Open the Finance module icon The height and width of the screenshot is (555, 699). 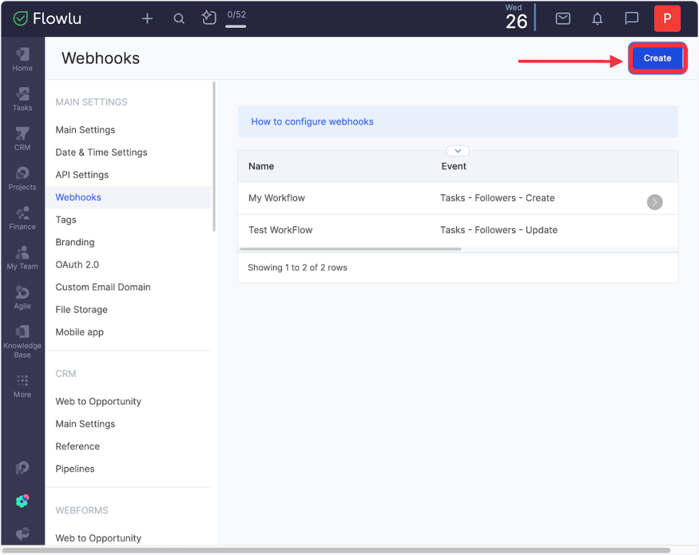[x=23, y=218]
